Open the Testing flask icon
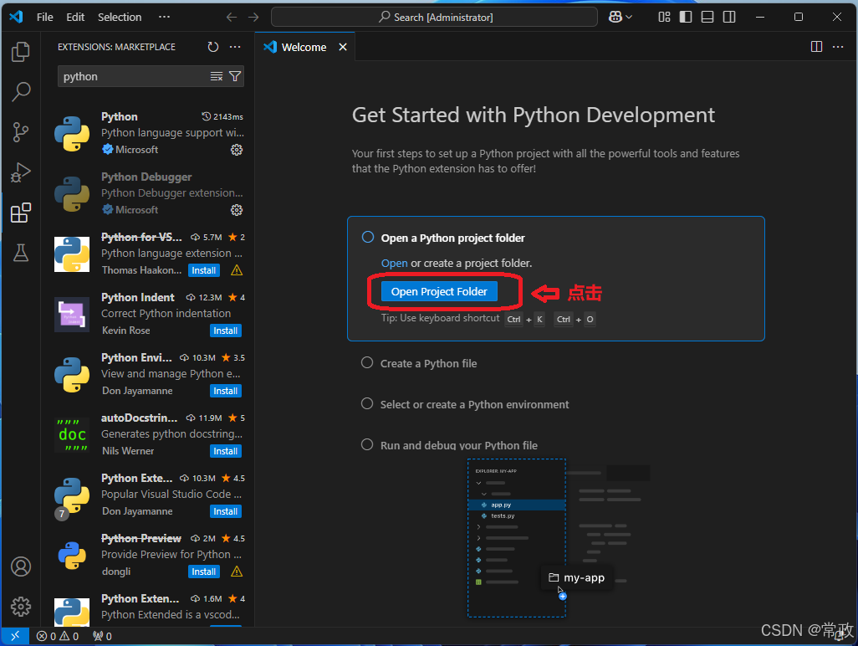 (21, 253)
